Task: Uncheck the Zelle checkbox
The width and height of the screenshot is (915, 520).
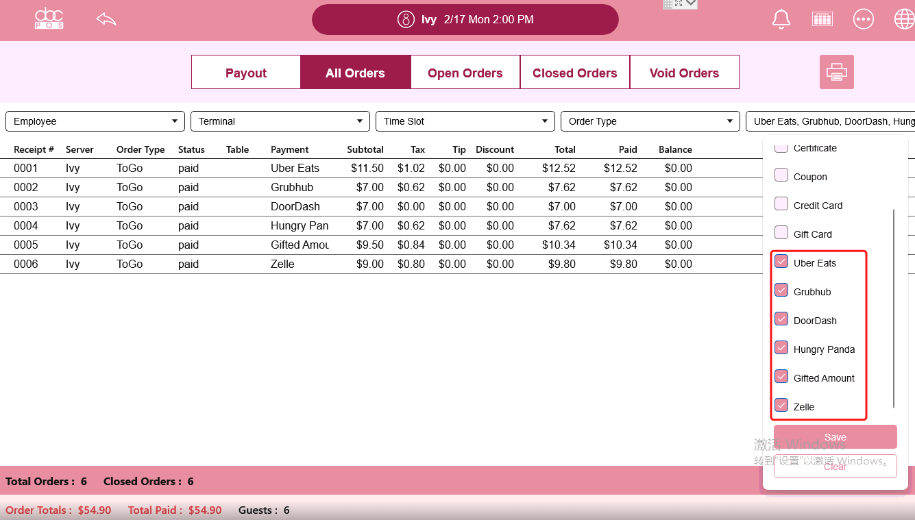Action: (x=781, y=405)
